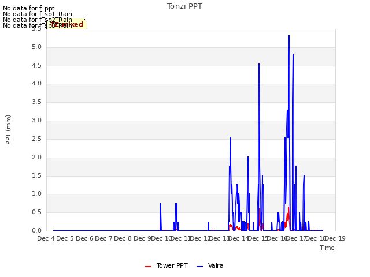Click the TZ_mixed annotation label
370x277 pixels.
67,24
